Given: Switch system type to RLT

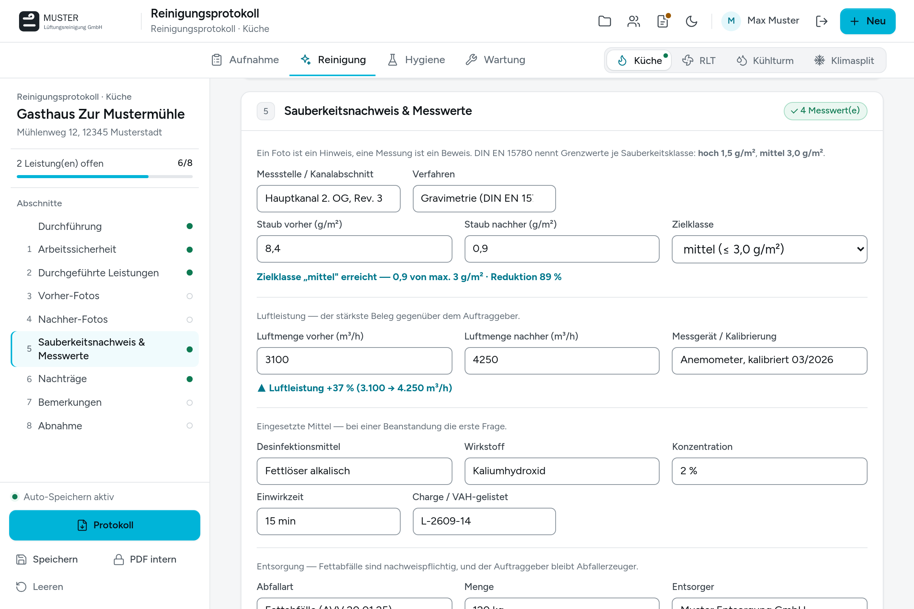Looking at the screenshot, I should click(698, 61).
